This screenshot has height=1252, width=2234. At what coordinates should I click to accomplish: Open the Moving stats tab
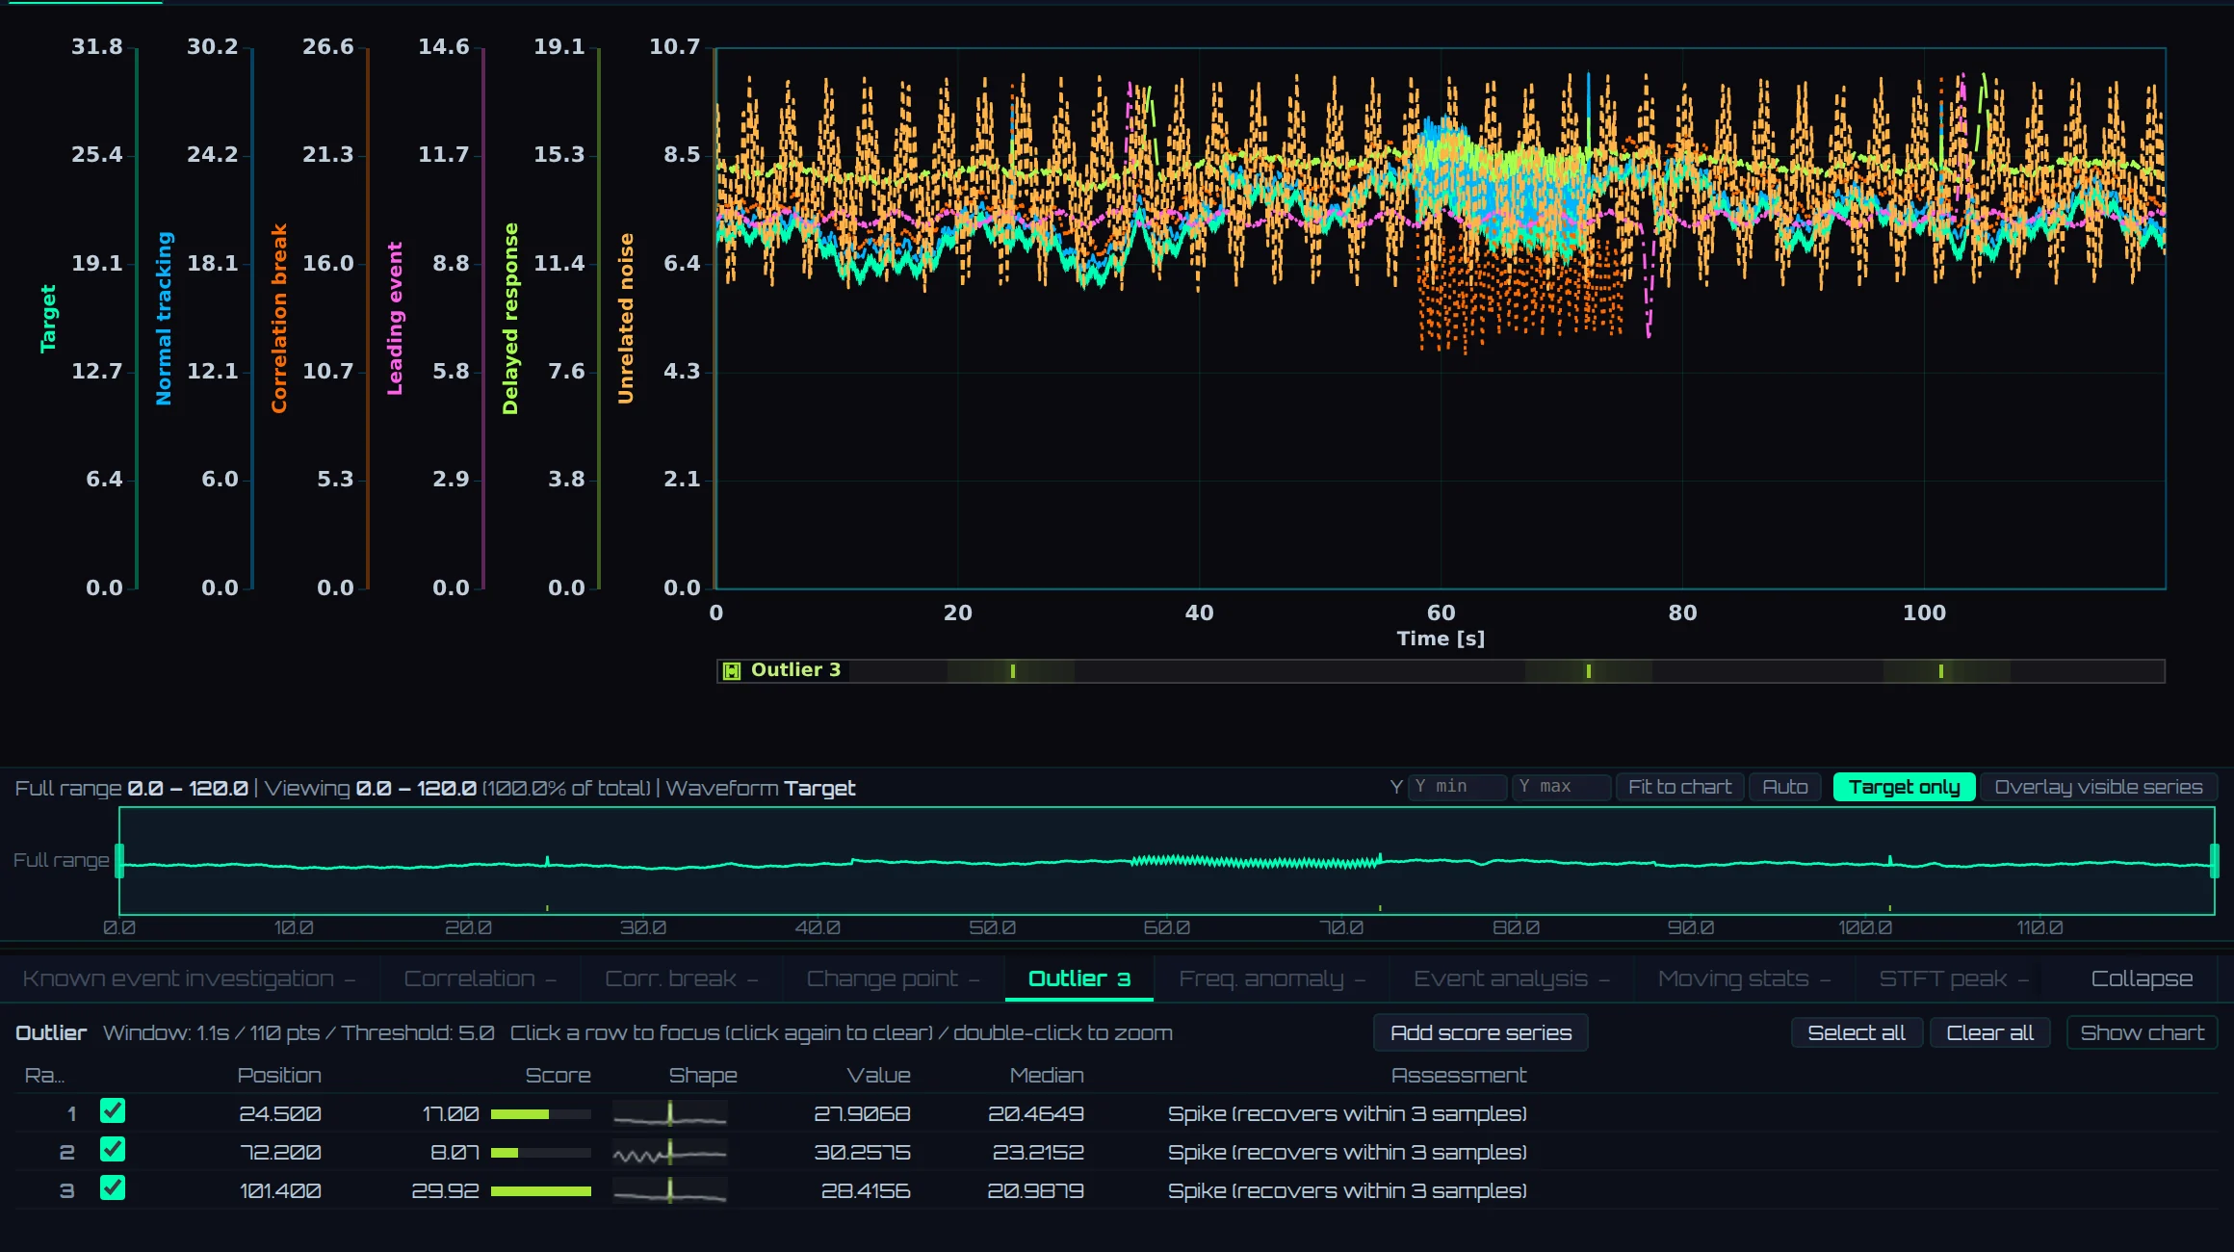1743,978
